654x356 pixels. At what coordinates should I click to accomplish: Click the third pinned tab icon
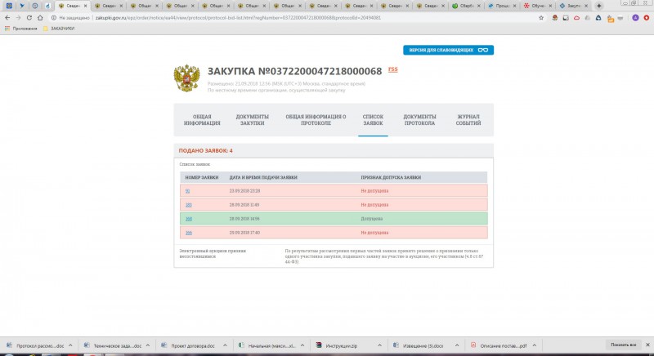click(35, 6)
